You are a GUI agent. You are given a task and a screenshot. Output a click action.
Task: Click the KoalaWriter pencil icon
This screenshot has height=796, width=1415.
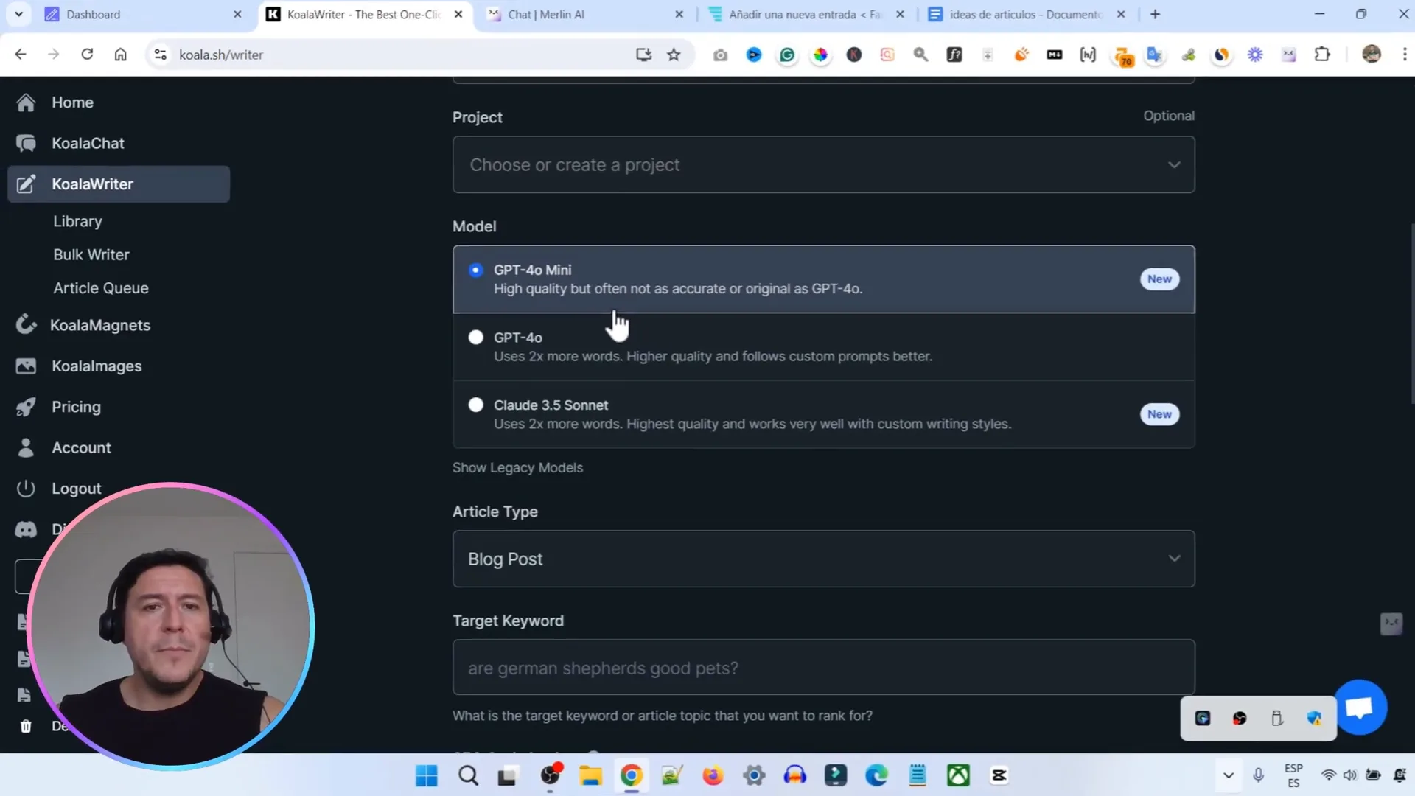(x=26, y=184)
